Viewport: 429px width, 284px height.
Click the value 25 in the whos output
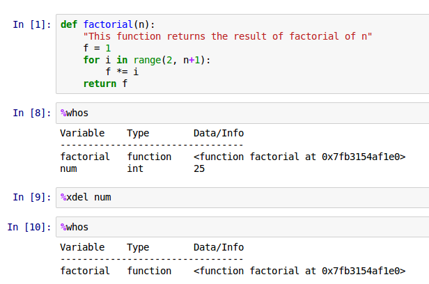click(x=199, y=168)
